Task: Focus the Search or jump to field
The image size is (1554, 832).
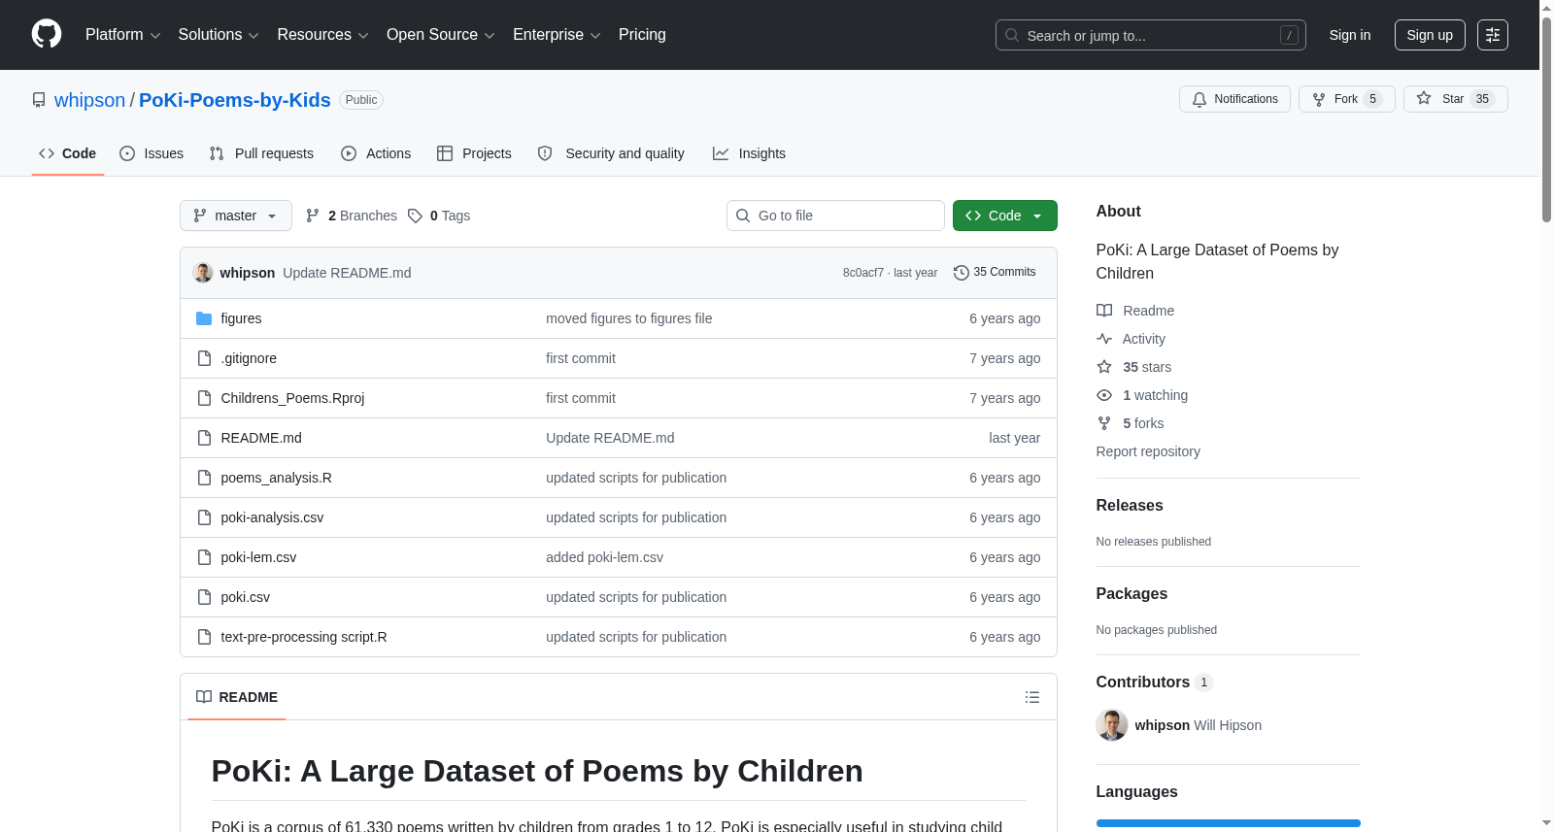Action: pos(1151,35)
